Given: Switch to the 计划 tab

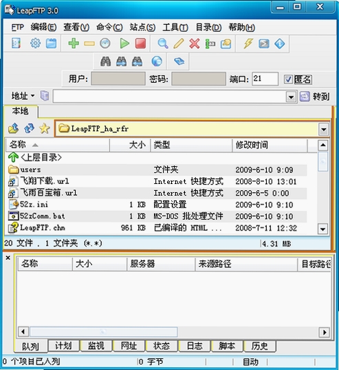Looking at the screenshot, I should point(63,346).
